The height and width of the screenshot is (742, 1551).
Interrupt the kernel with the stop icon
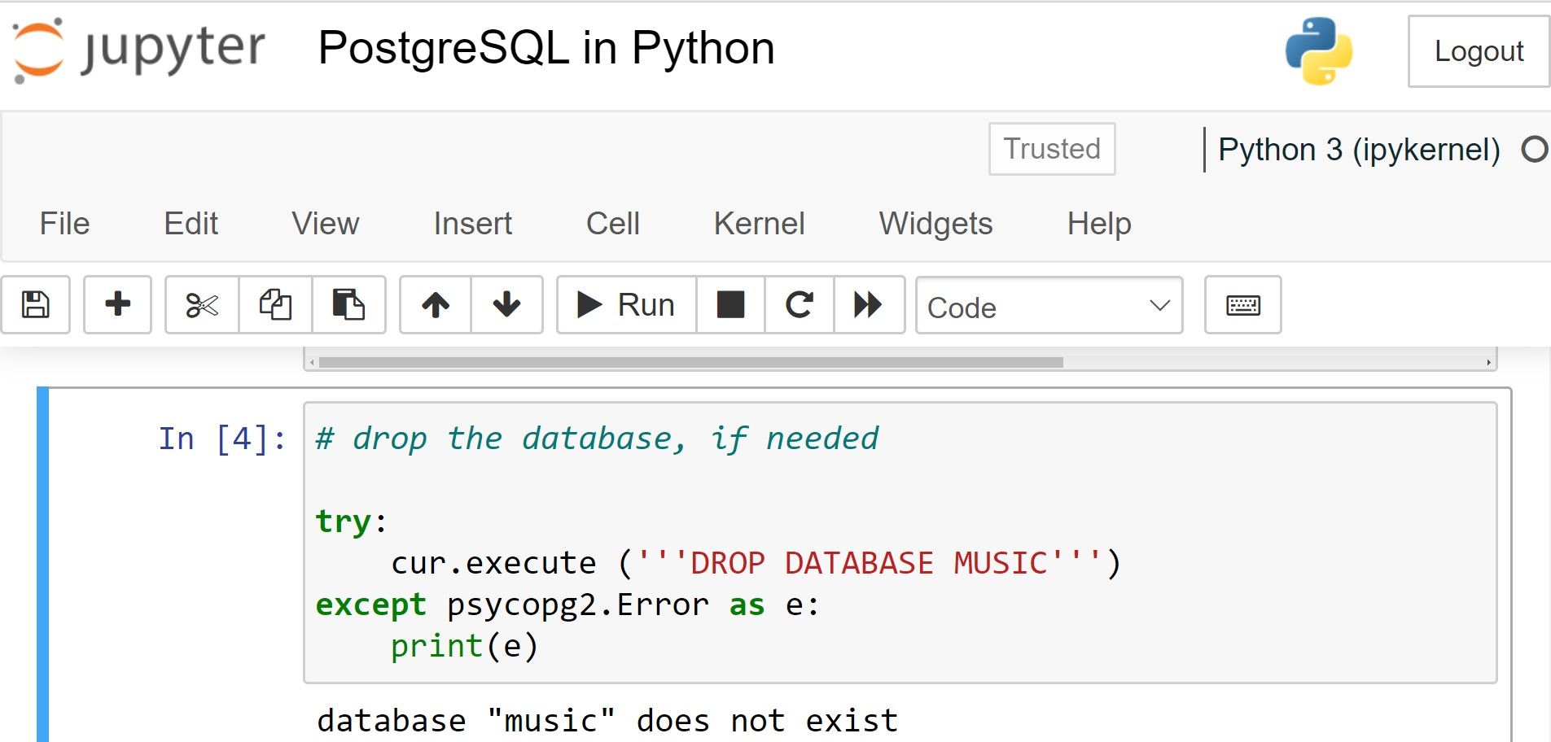pyautogui.click(x=730, y=305)
